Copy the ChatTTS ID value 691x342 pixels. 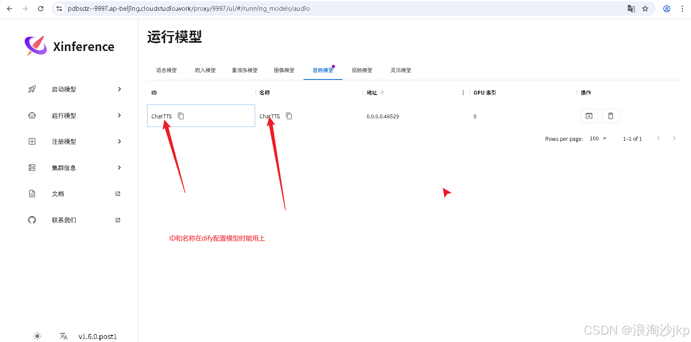(181, 116)
